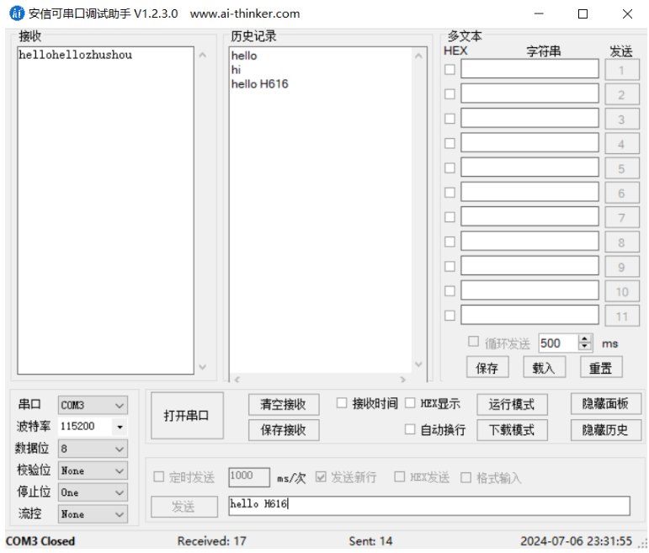Click the 隐藏历史 button

click(x=606, y=430)
